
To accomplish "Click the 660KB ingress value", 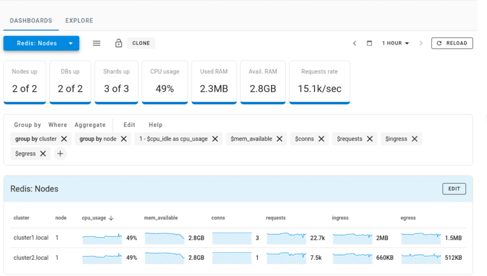I will click(385, 258).
